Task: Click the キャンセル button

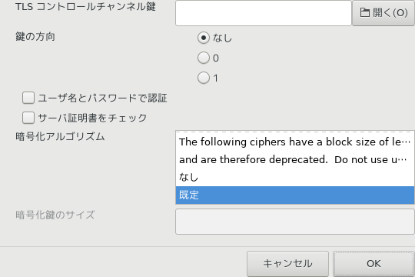Action: (287, 264)
